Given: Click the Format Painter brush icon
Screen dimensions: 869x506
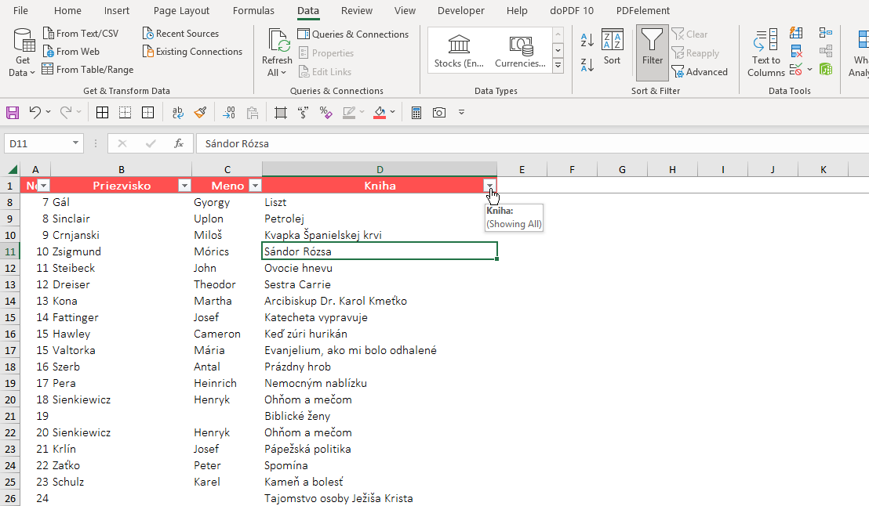Looking at the screenshot, I should click(x=200, y=113).
